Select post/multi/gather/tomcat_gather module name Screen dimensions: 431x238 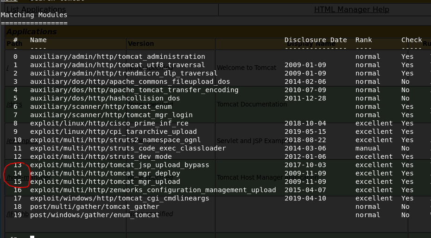(95, 207)
